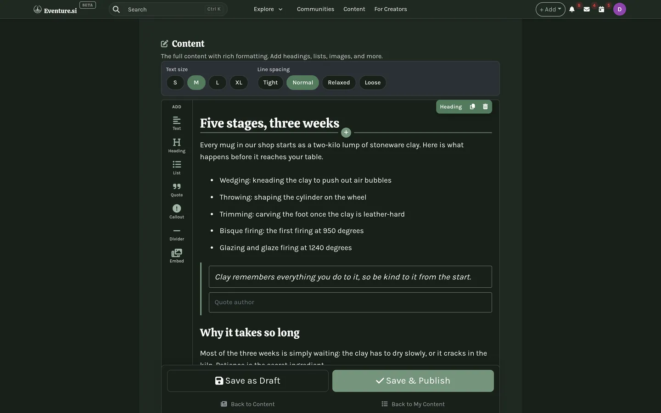
Task: Click the Wedging list item
Action: pos(305,180)
